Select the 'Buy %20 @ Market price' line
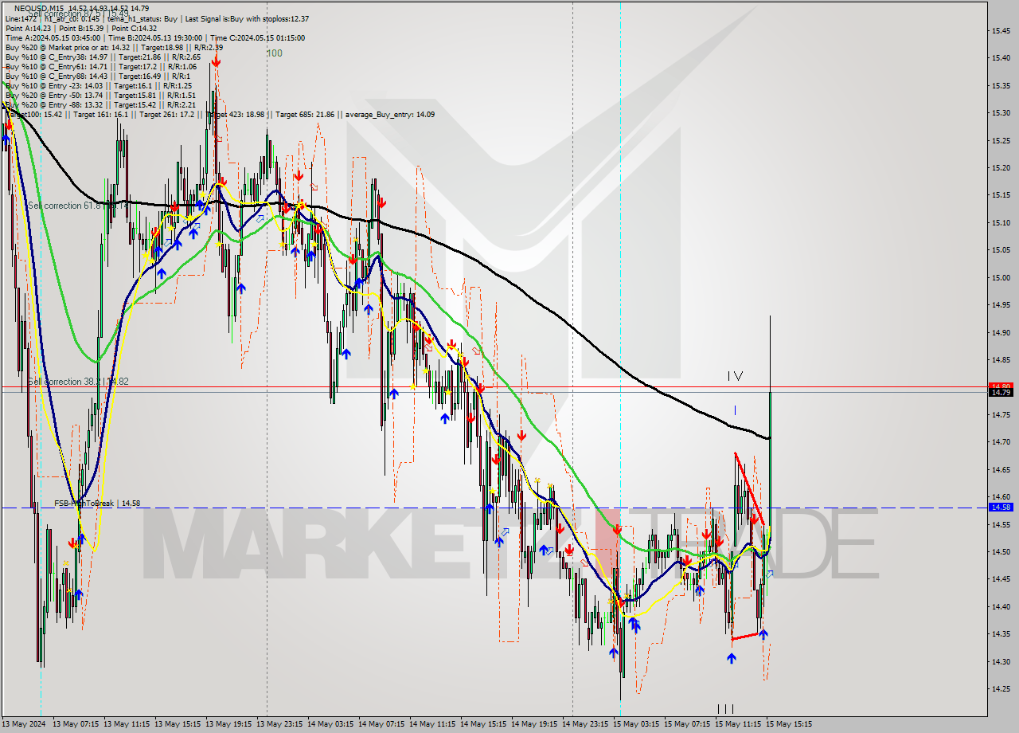Viewport: 1019px width, 733px height. pos(114,47)
